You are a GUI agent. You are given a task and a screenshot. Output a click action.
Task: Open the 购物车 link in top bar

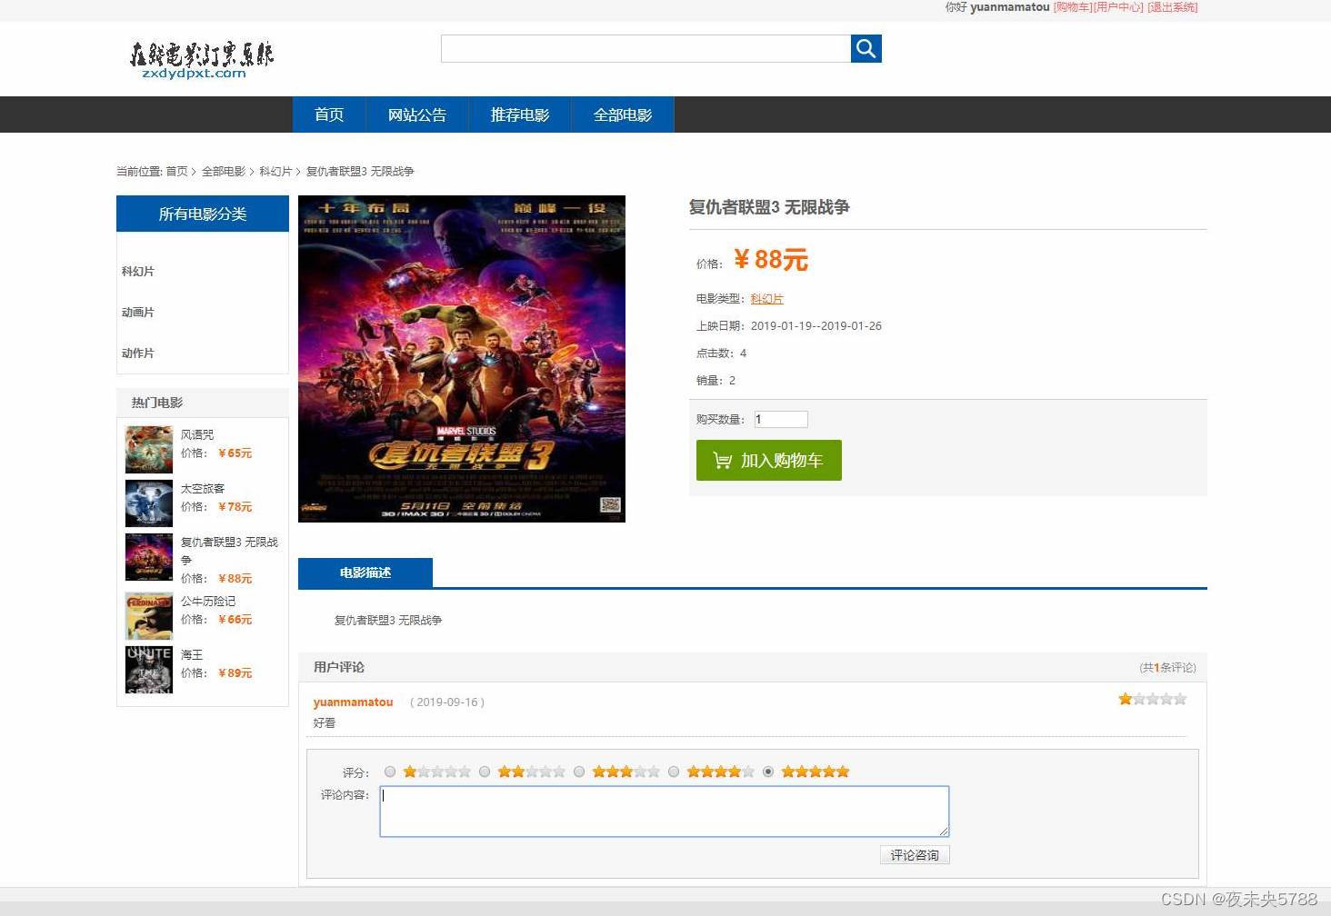pos(1073,7)
